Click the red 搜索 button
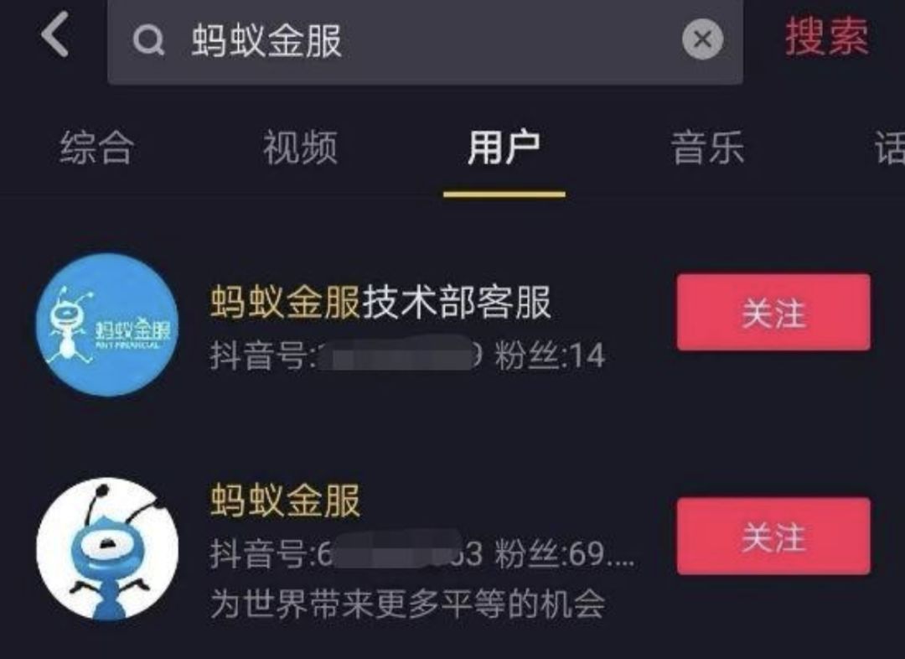Viewport: 905px width, 659px height. (826, 37)
